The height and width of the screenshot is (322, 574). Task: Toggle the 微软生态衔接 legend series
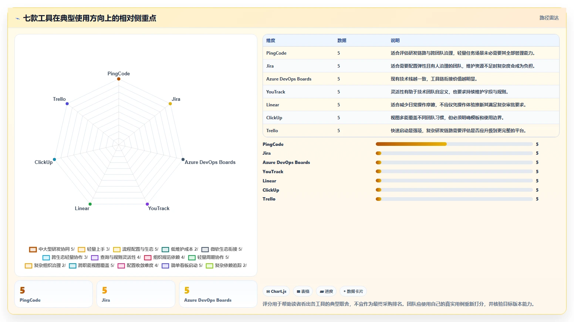click(222, 249)
